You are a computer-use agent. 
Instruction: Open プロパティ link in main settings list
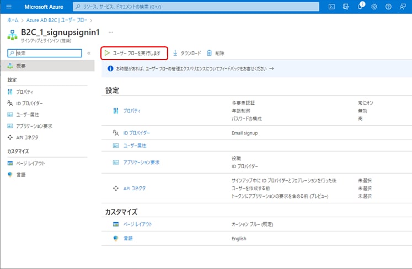[132, 111]
